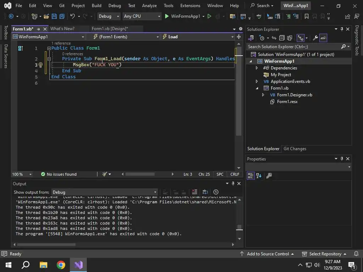Open the Toolbox side panel tab

[6, 32]
